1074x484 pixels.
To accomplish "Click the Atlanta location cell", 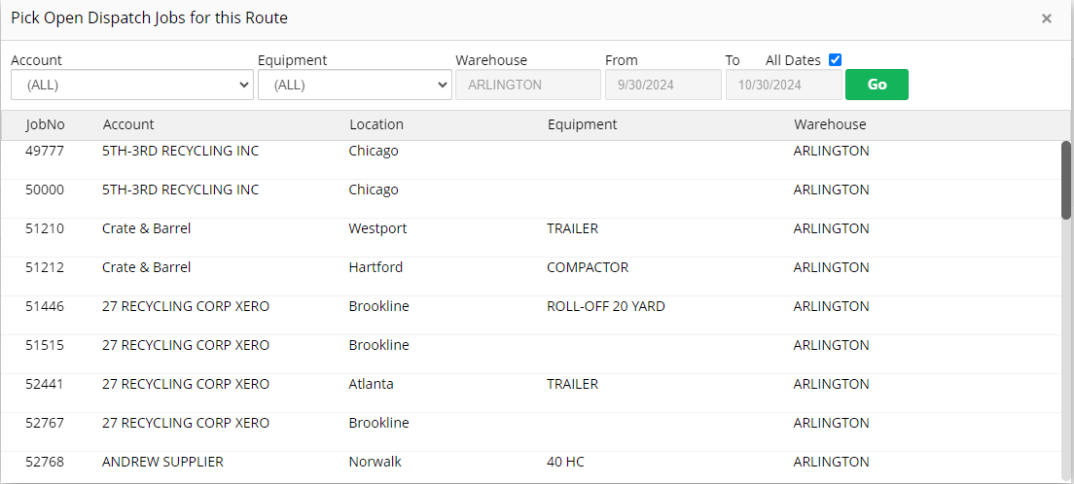I will [x=372, y=384].
